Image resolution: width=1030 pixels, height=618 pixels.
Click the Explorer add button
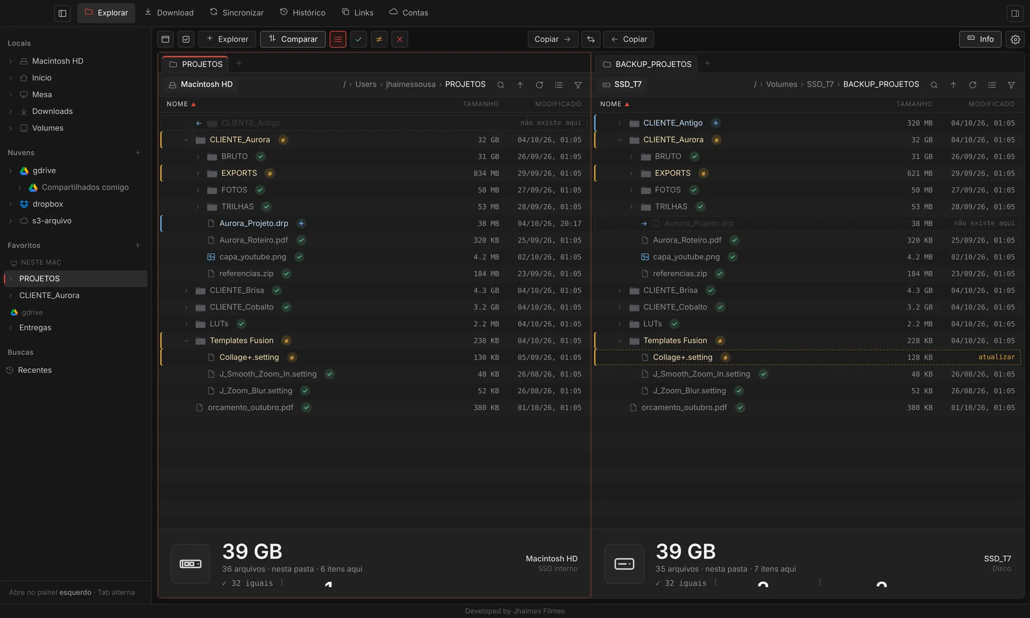(227, 39)
